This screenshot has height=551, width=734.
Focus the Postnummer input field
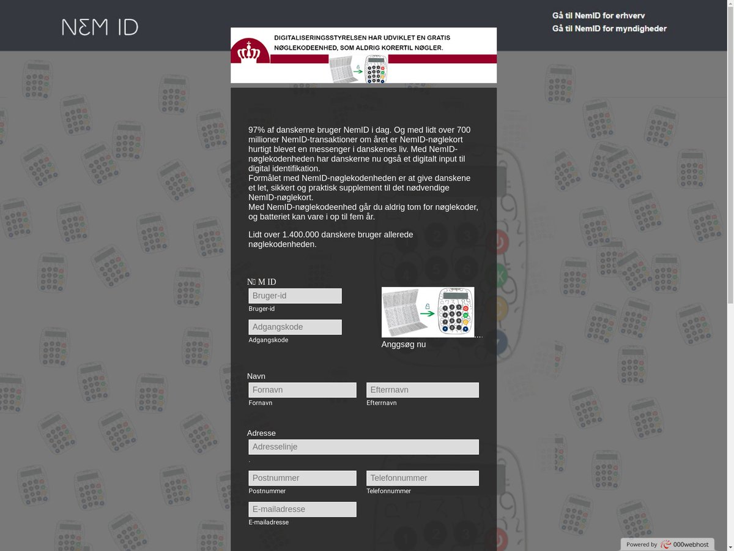tap(302, 478)
